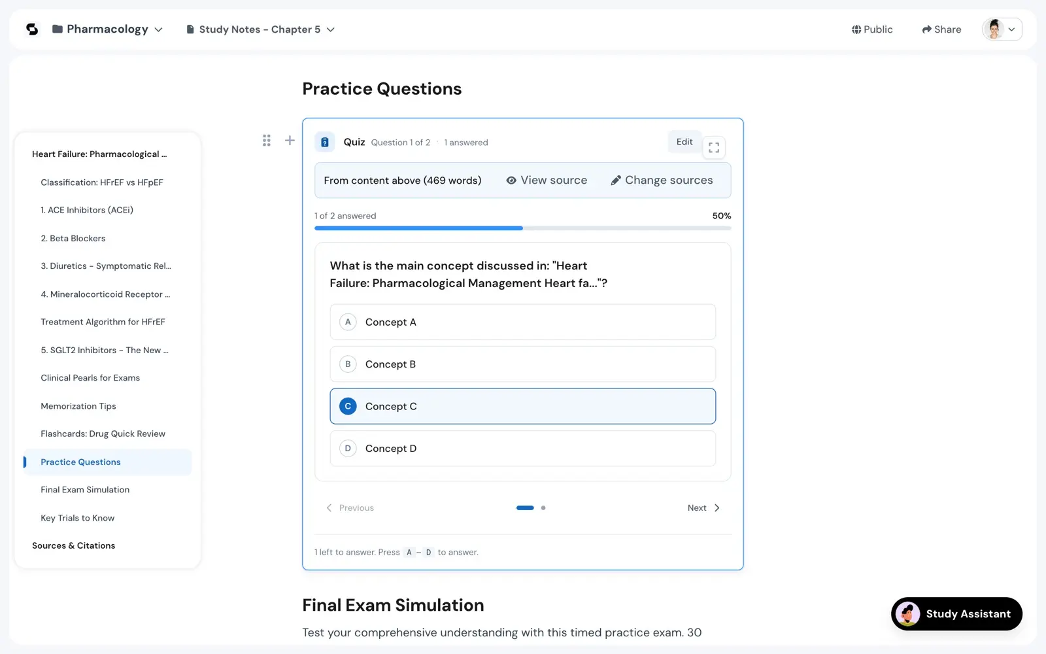Navigate to Classification: HFrEF vs HFpEF section
The height and width of the screenshot is (654, 1046).
(x=102, y=182)
